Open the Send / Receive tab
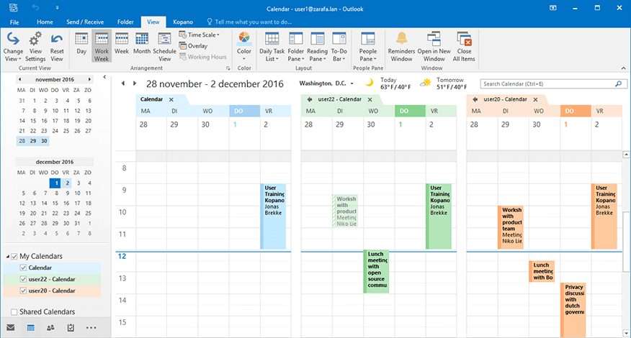 [85, 22]
